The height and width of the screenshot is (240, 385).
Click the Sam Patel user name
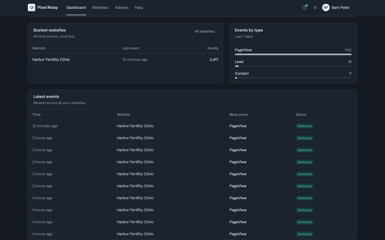point(340,7)
